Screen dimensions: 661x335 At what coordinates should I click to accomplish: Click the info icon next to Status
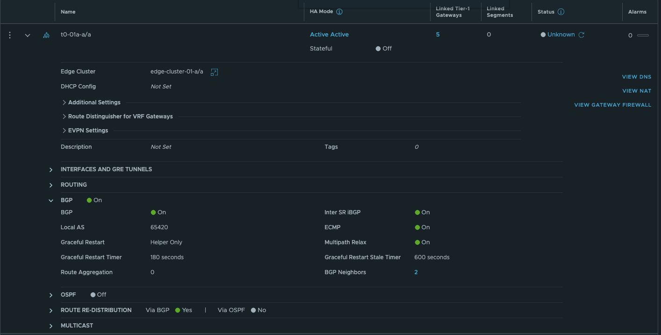pyautogui.click(x=560, y=11)
